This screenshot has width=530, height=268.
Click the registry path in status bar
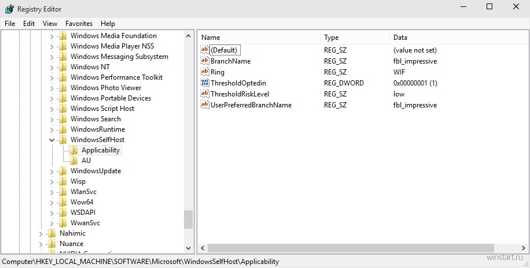[x=141, y=262]
